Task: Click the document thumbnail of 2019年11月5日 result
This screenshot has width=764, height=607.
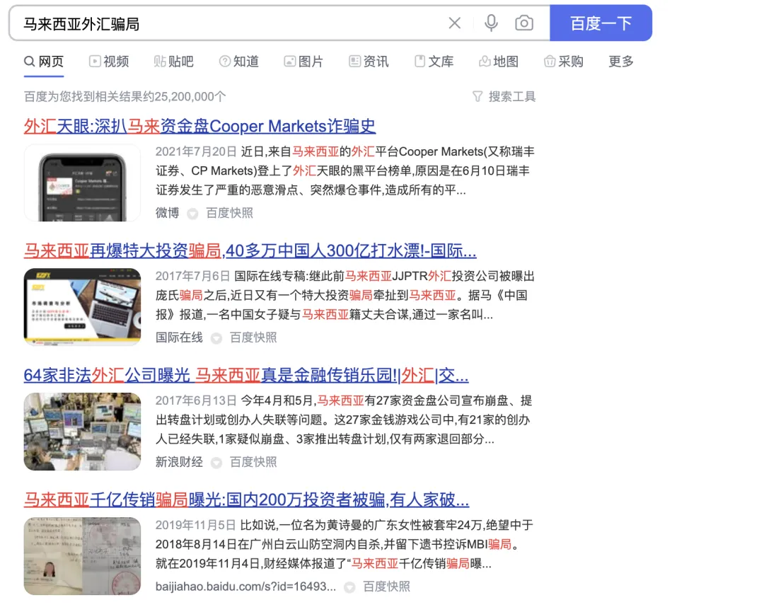Action: point(82,556)
